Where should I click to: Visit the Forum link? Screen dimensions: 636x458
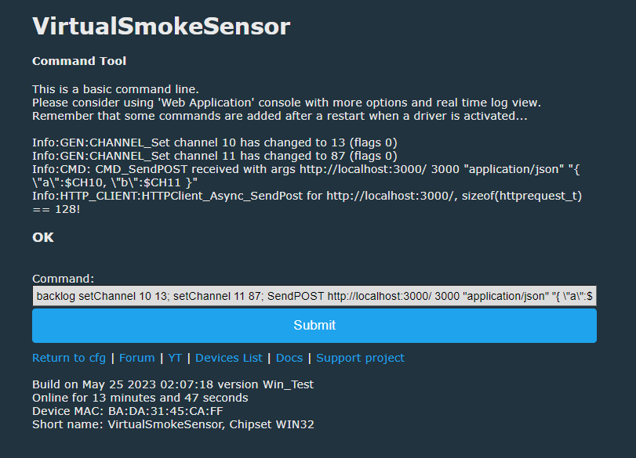(136, 358)
